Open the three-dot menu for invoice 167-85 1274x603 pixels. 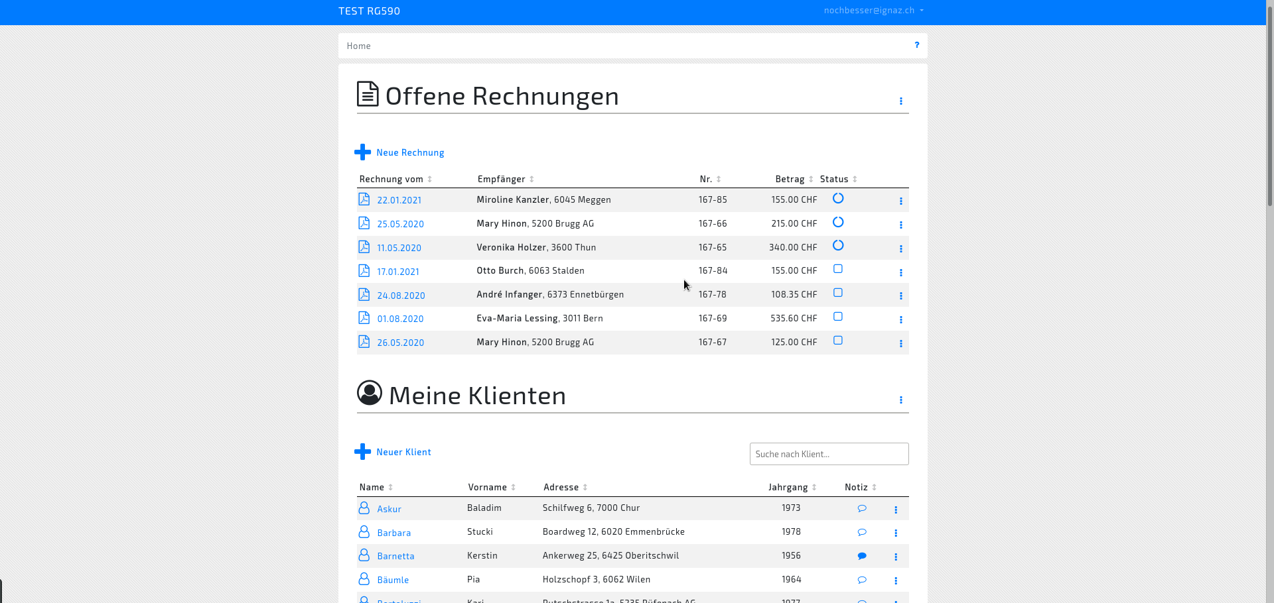[900, 201]
